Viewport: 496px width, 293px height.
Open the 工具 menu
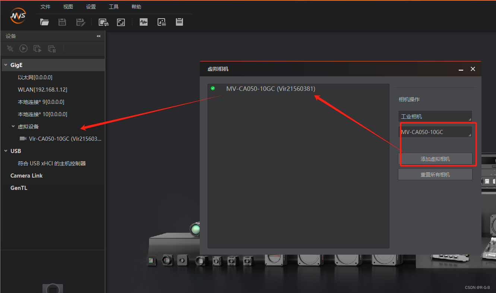coord(114,7)
